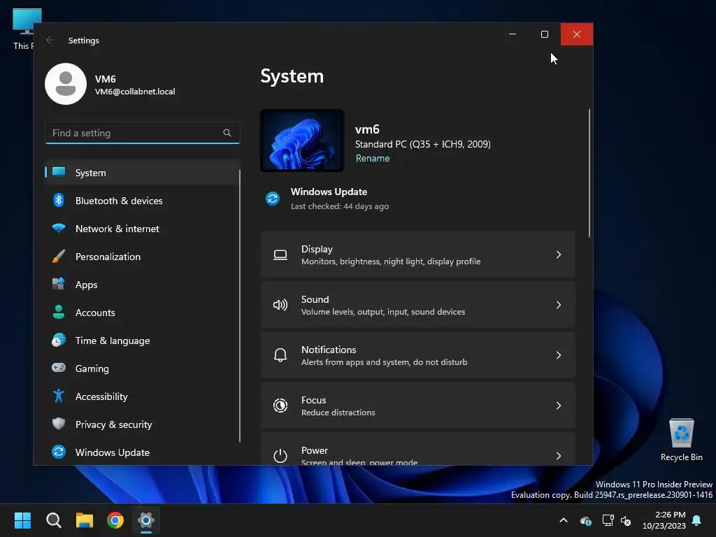Select the Accounts person icon
The height and width of the screenshot is (537, 716).
59,313
